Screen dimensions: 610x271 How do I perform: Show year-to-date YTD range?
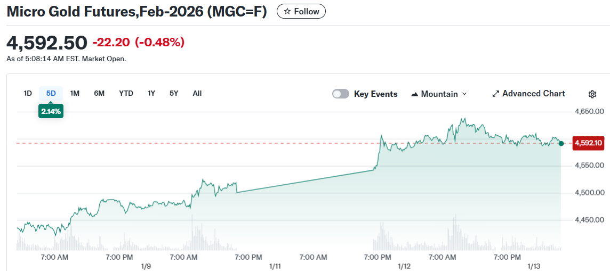coord(126,93)
